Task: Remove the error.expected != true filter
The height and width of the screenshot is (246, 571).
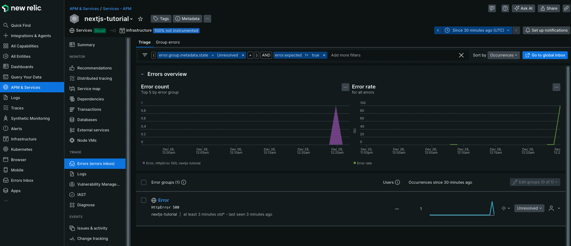Action: point(324,55)
